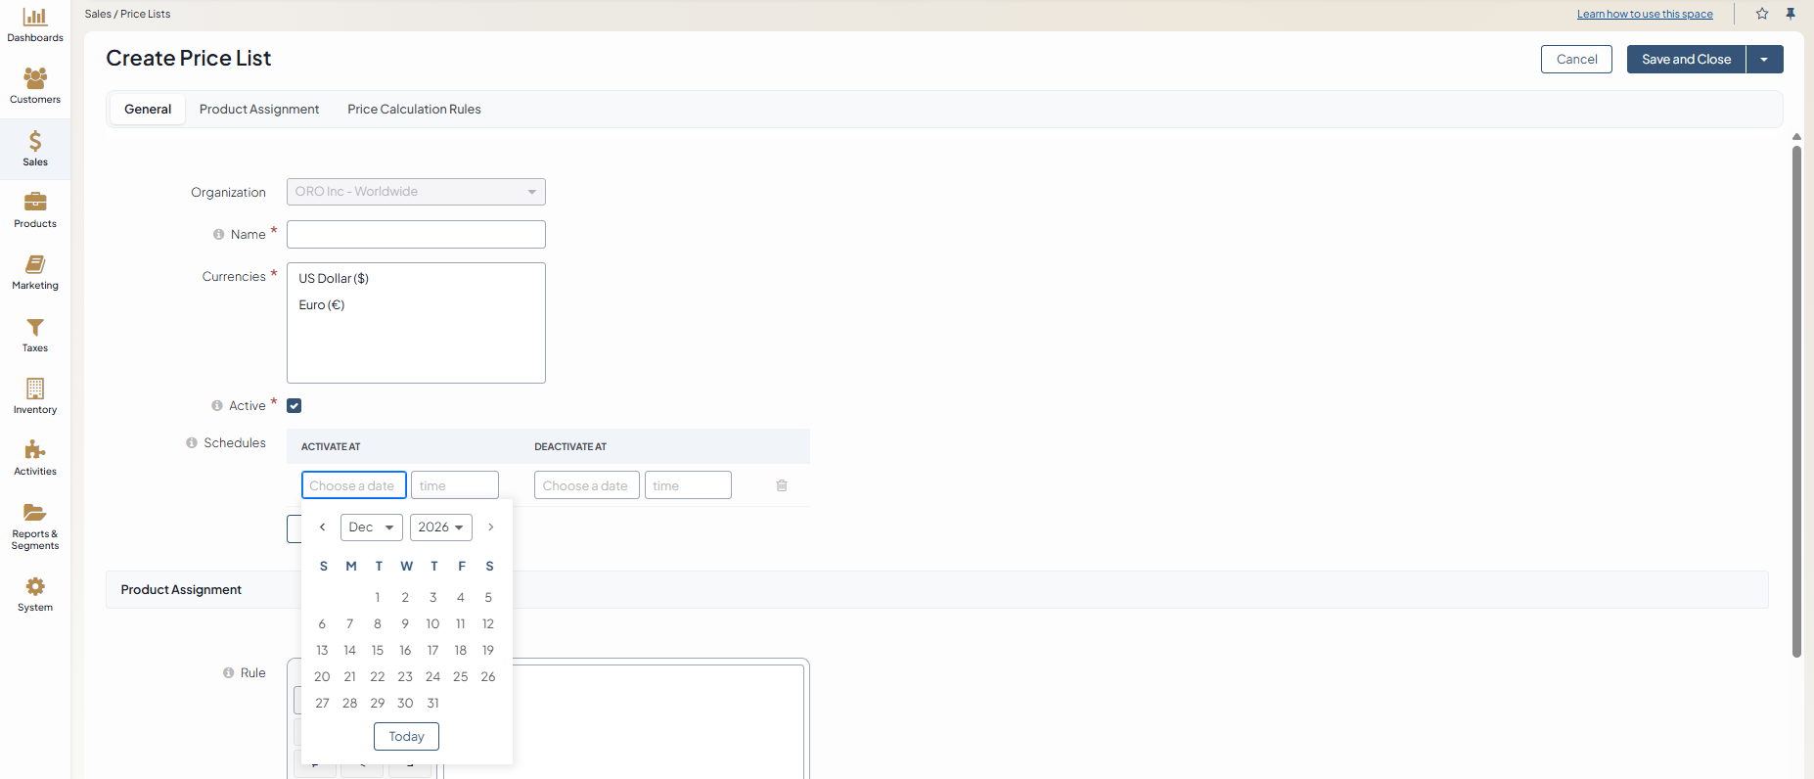Click the Price Lists breadcrumb
This screenshot has width=1814, height=779.
tap(146, 14)
